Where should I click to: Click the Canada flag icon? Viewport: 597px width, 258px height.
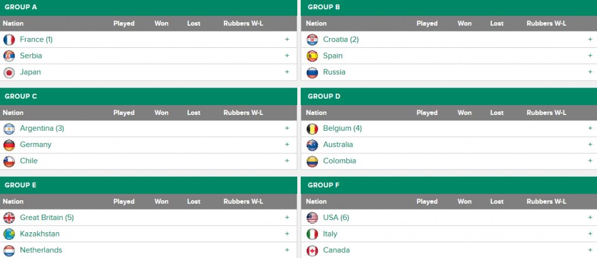point(312,250)
